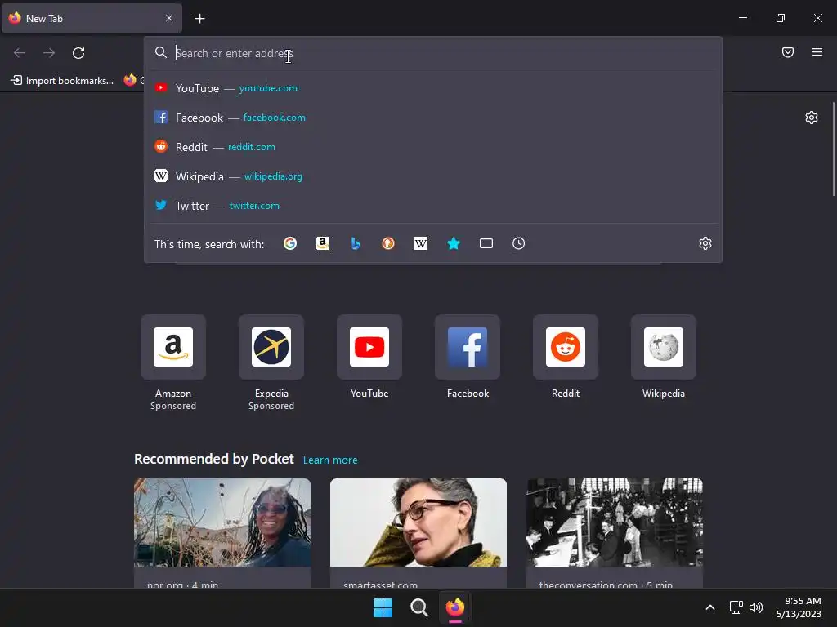The image size is (837, 627).
Task: Search this time with Wikipedia
Action: coord(421,243)
